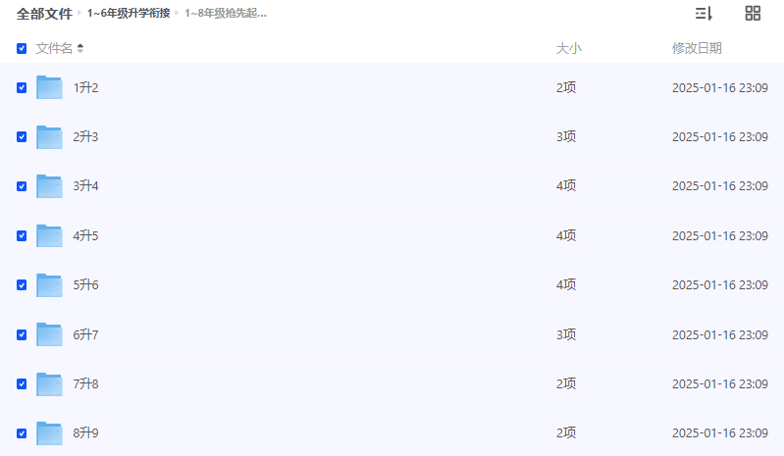Open the 2升3 folder icon
This screenshot has height=456, width=784.
pos(49,137)
